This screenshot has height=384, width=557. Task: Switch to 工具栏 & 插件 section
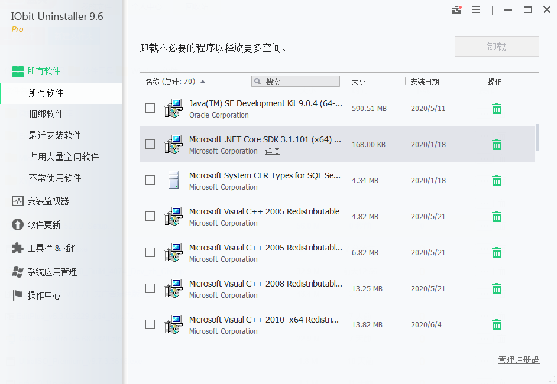coord(53,248)
